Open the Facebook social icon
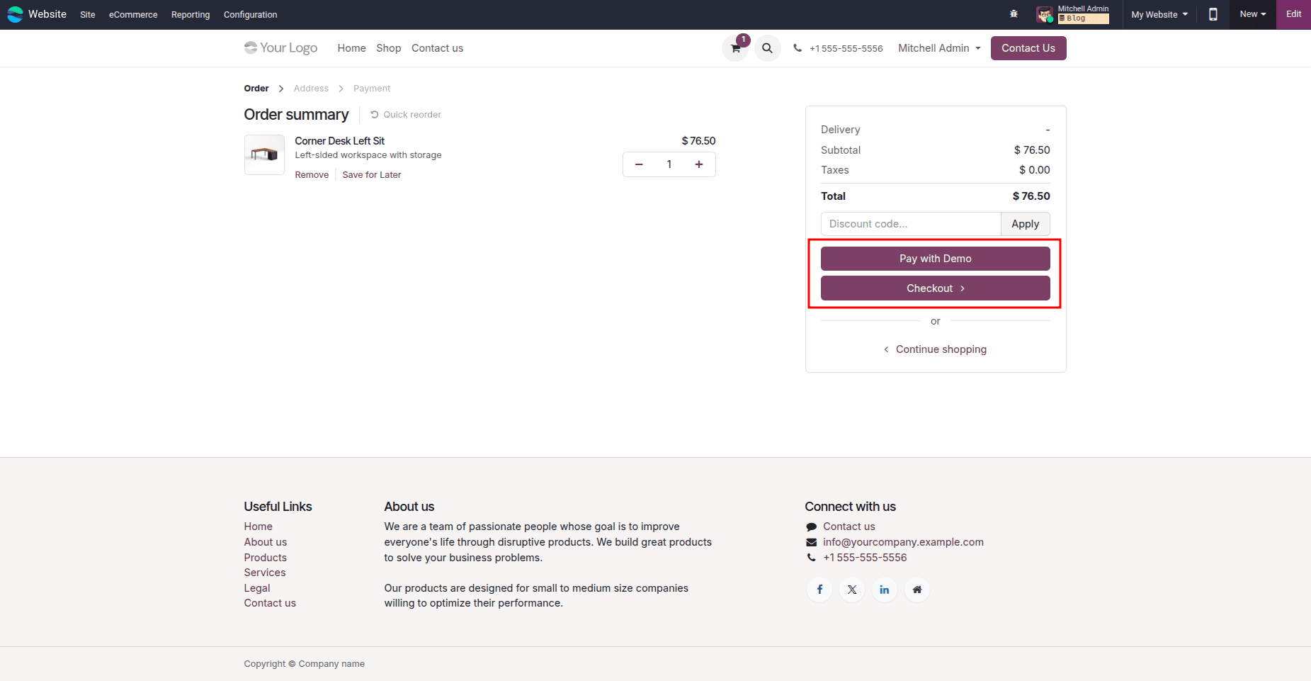The image size is (1311, 681). pyautogui.click(x=819, y=590)
